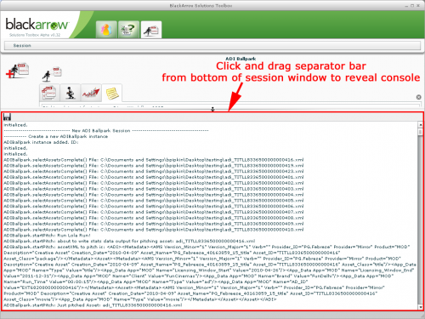Switch to the stacked ADI documents tab

[x=49, y=93]
